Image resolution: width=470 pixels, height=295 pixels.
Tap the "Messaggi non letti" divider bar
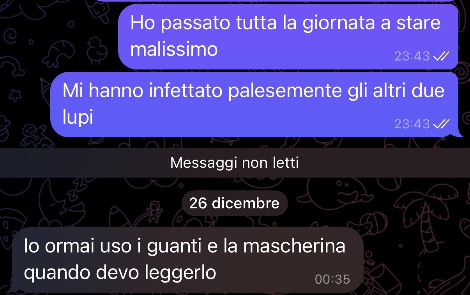pyautogui.click(x=235, y=163)
